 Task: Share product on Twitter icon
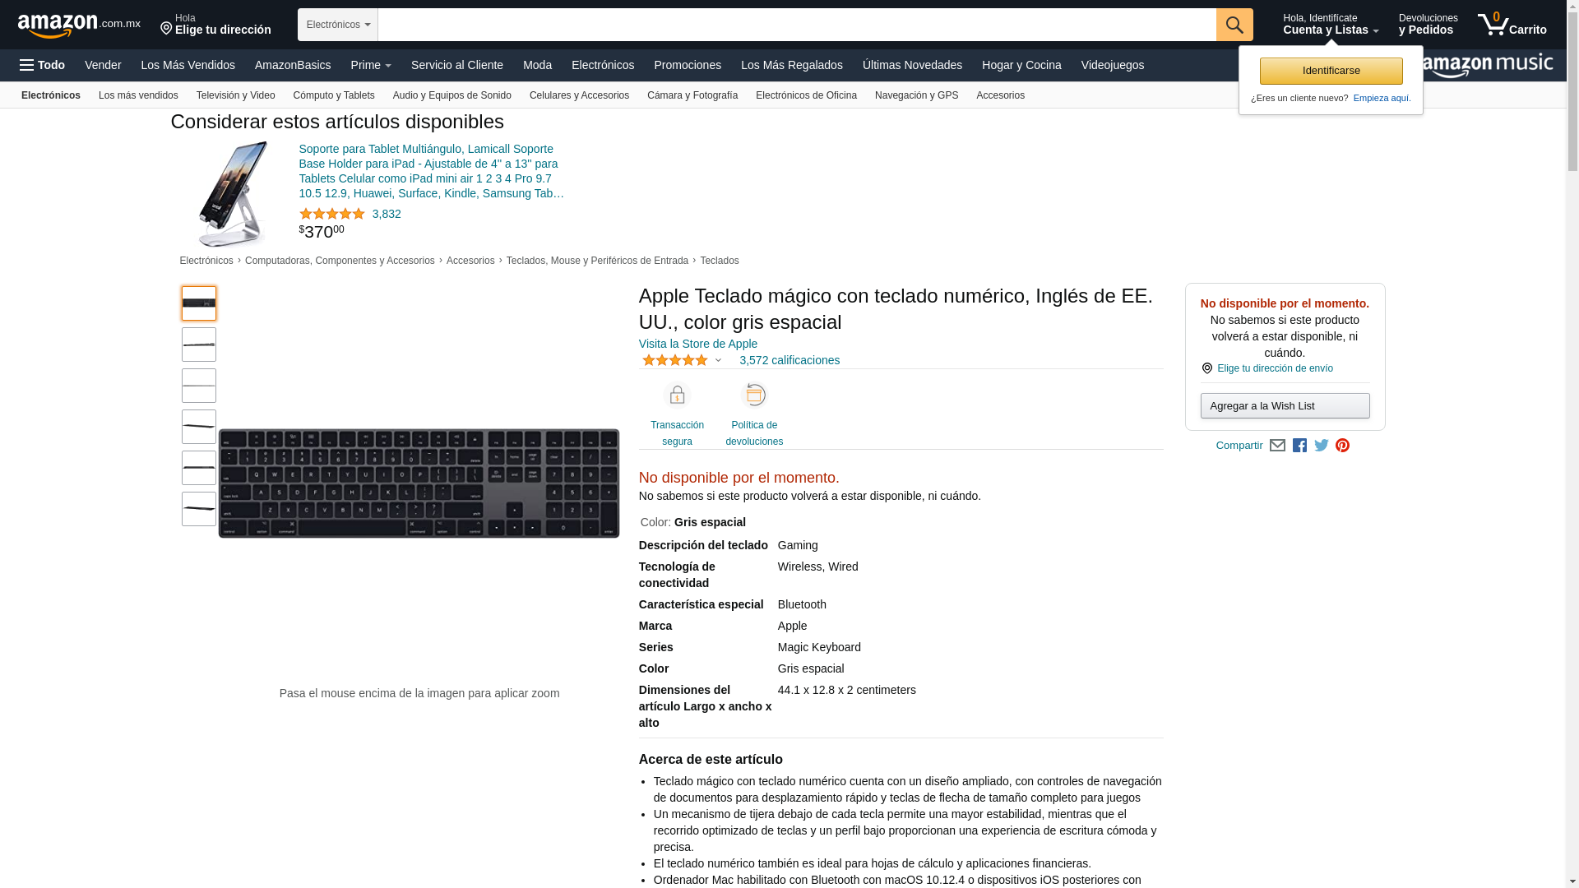point(1321,446)
